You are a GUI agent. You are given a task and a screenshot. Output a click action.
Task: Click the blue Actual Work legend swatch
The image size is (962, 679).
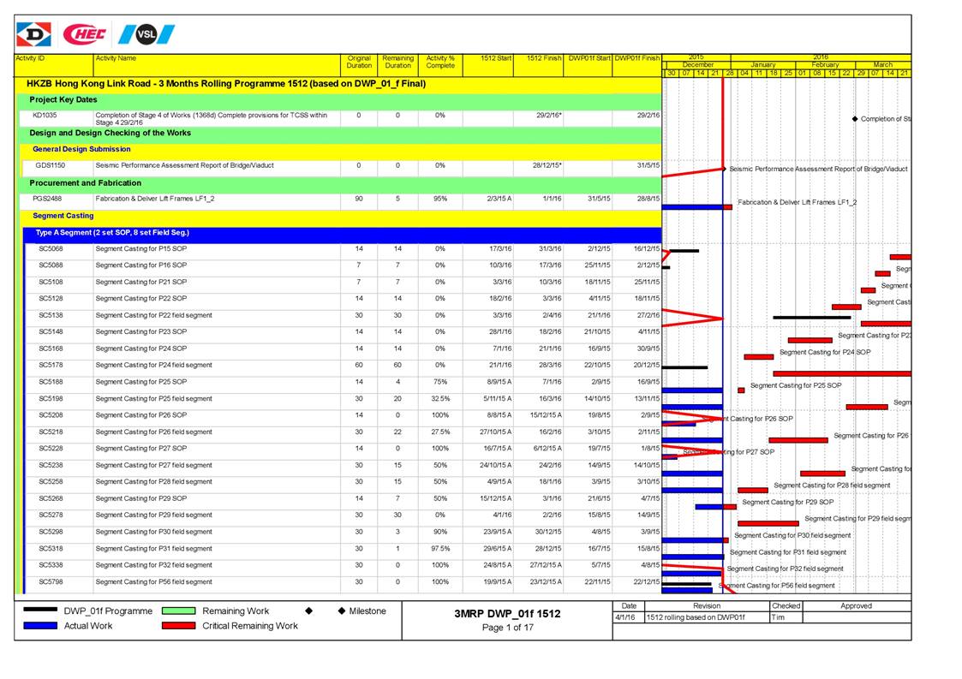tap(40, 626)
